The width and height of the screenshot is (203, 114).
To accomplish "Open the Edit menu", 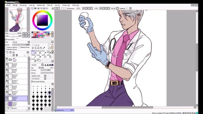I will (15, 5).
